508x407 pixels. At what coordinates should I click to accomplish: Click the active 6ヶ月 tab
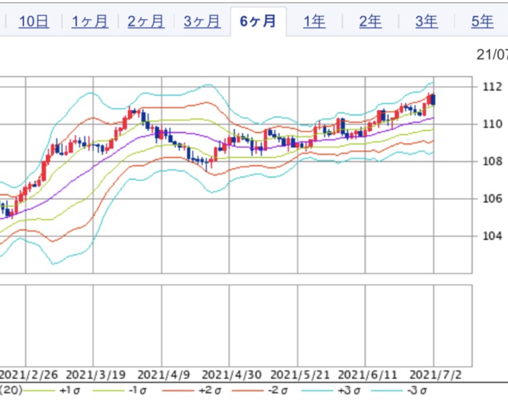coord(258,22)
